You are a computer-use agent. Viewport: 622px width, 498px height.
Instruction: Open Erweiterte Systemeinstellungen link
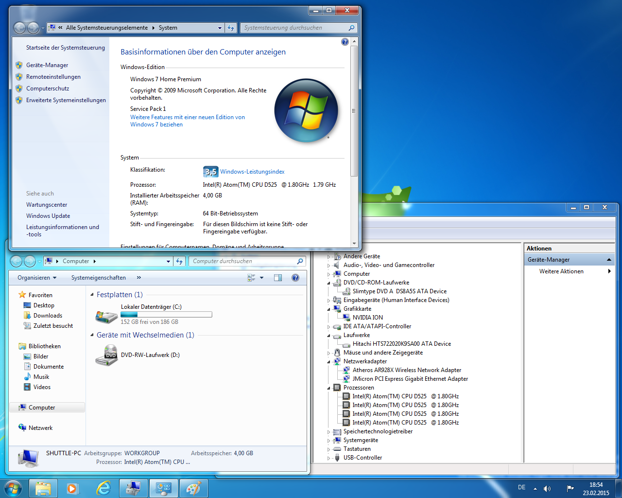click(x=66, y=100)
